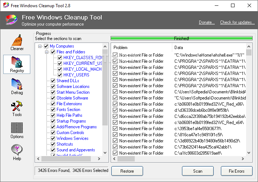
Task: Toggle the Software Locations checkbox
Action: pos(53,86)
